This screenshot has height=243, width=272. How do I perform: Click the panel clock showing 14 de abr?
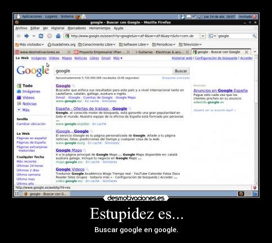click(x=219, y=17)
